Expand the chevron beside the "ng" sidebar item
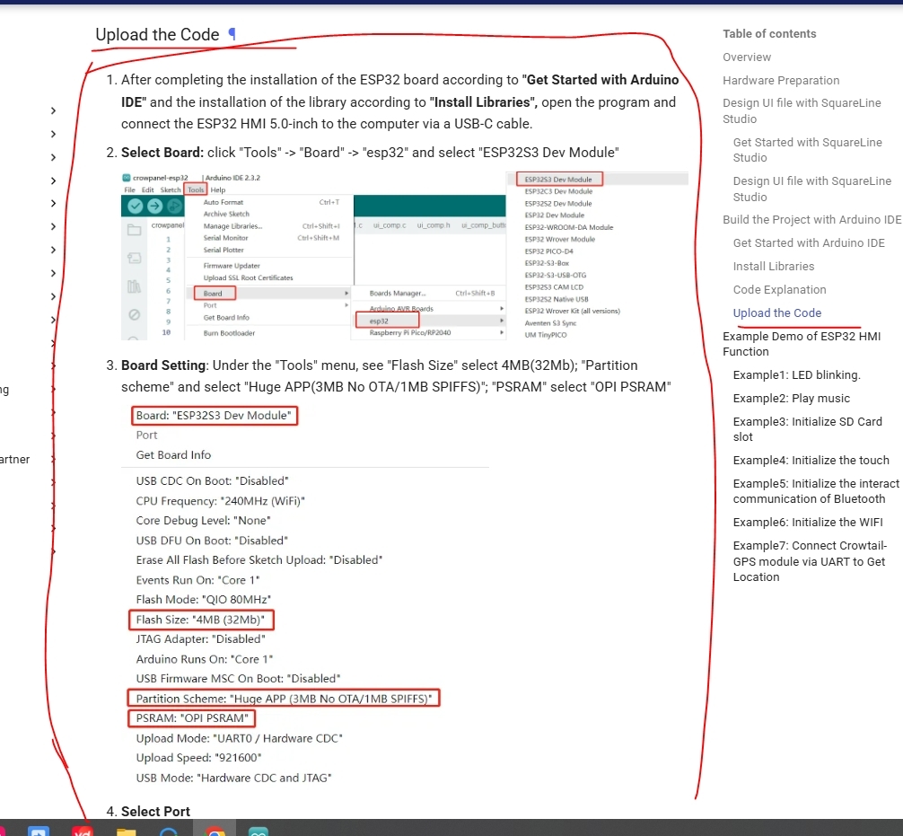 53,390
